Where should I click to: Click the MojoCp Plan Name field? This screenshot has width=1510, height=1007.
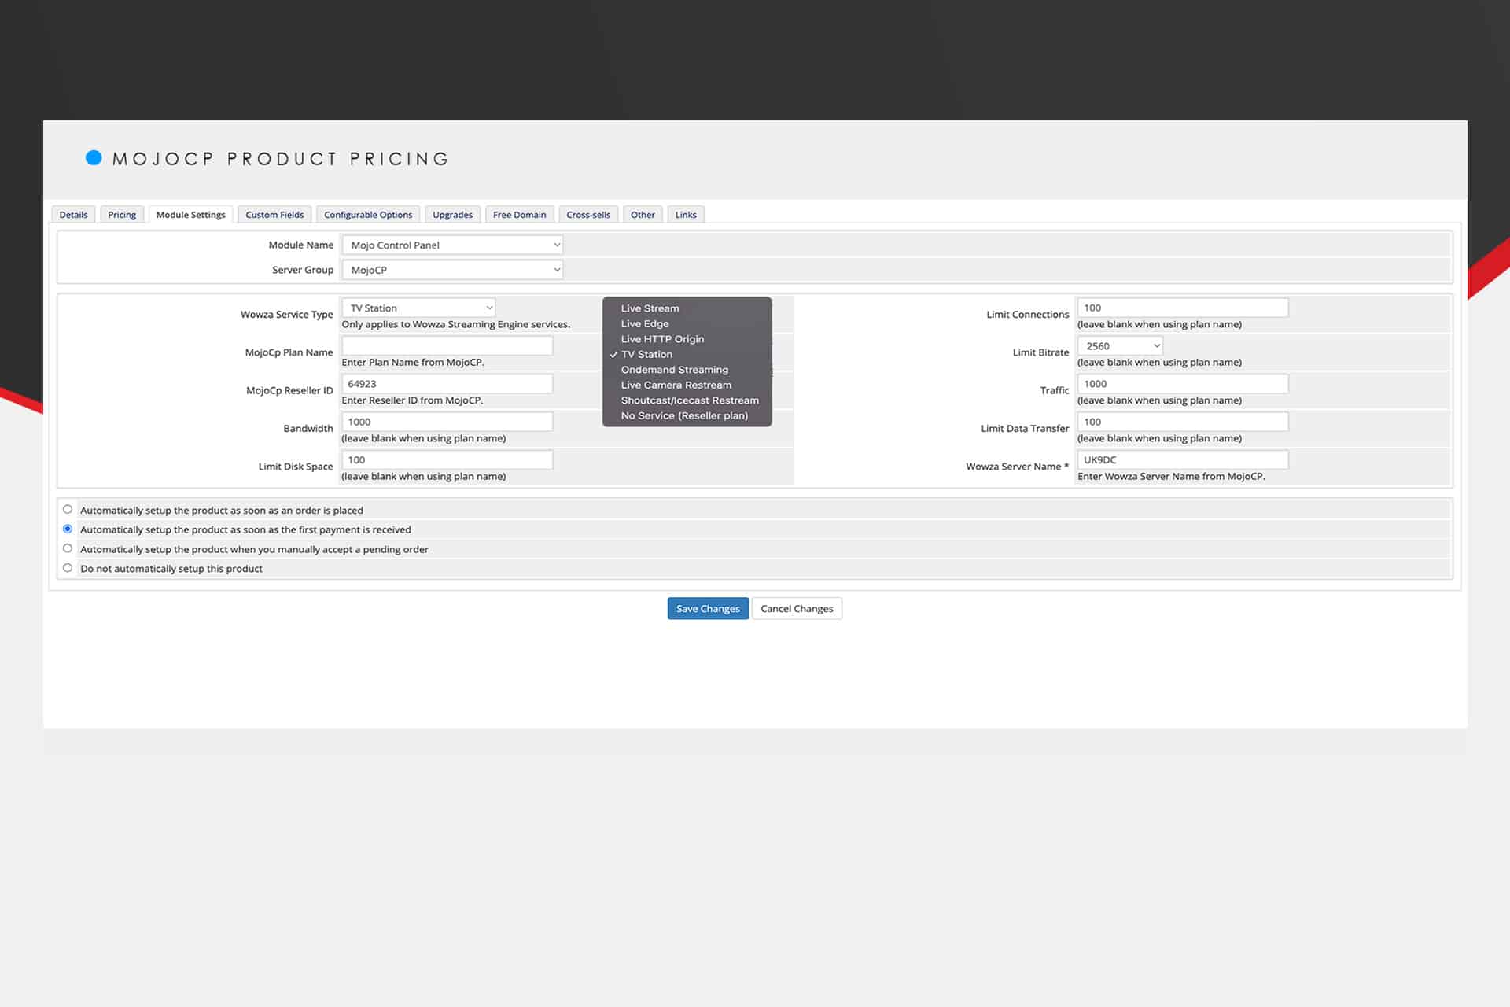pyautogui.click(x=447, y=345)
